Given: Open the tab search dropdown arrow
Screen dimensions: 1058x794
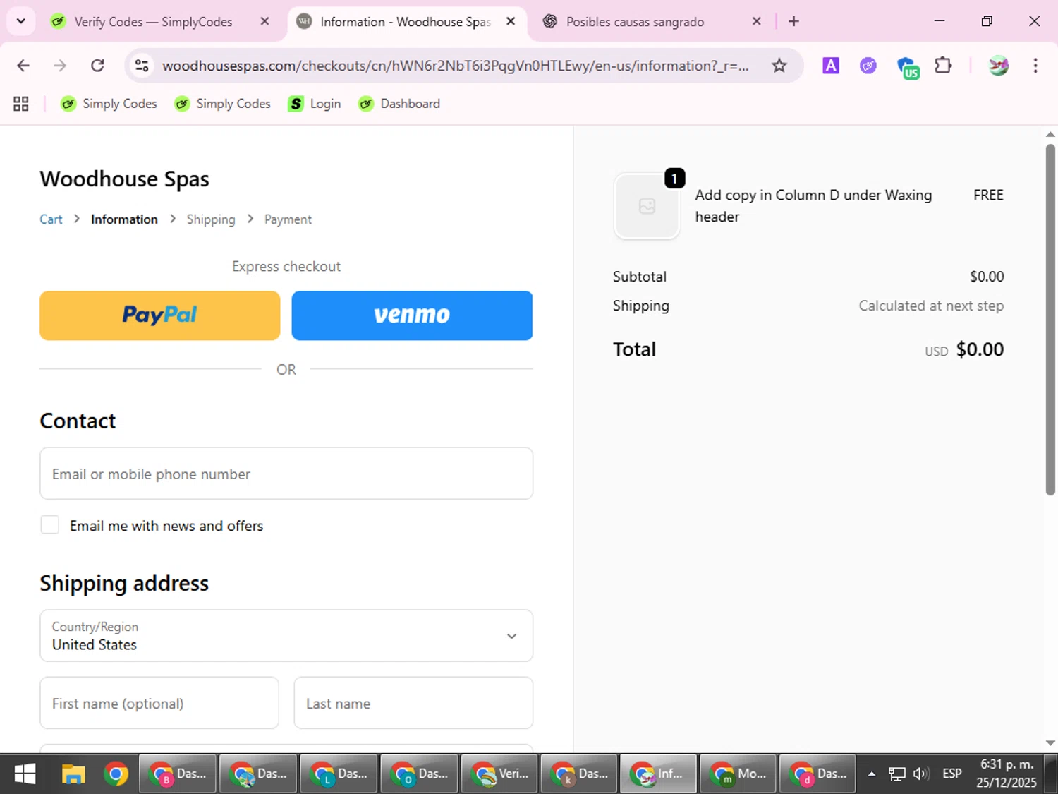Looking at the screenshot, I should point(21,21).
